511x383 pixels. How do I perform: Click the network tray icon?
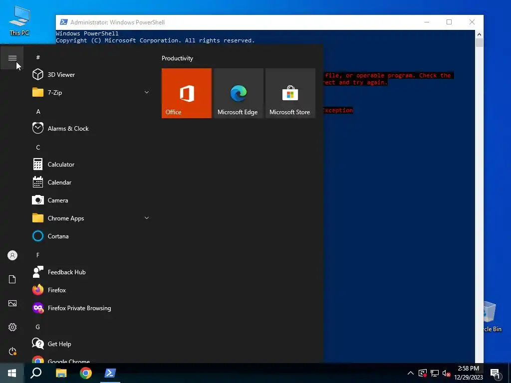coord(435,373)
